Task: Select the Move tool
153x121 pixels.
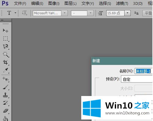Action: (5, 30)
